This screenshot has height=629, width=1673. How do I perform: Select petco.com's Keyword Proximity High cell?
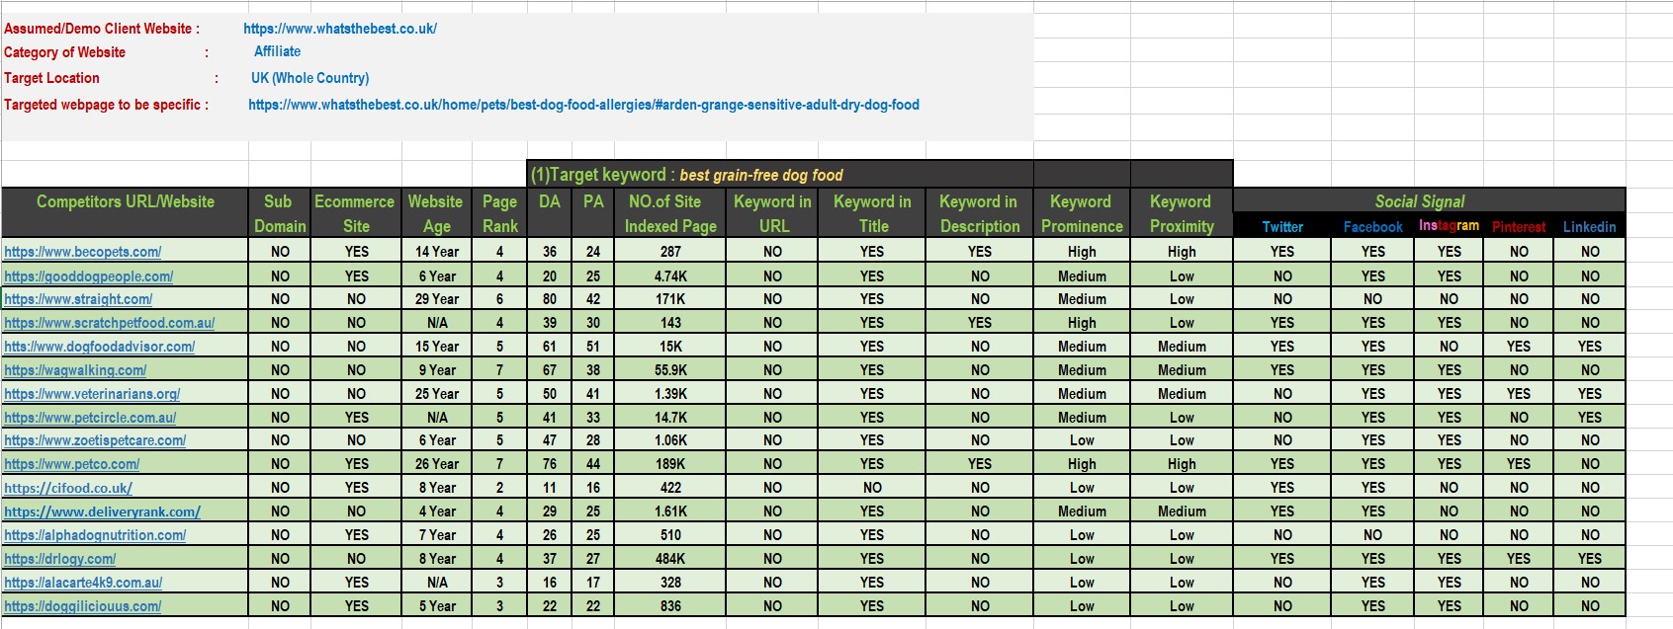pos(1182,464)
